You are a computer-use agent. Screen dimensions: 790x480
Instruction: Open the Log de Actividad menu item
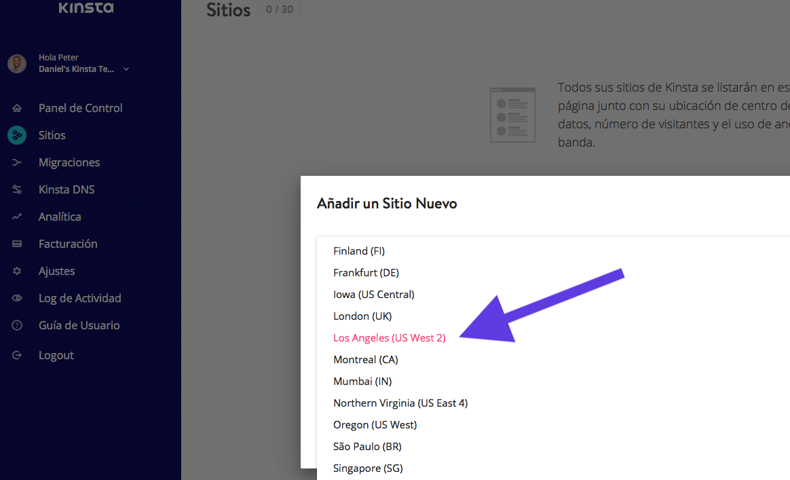pyautogui.click(x=79, y=298)
